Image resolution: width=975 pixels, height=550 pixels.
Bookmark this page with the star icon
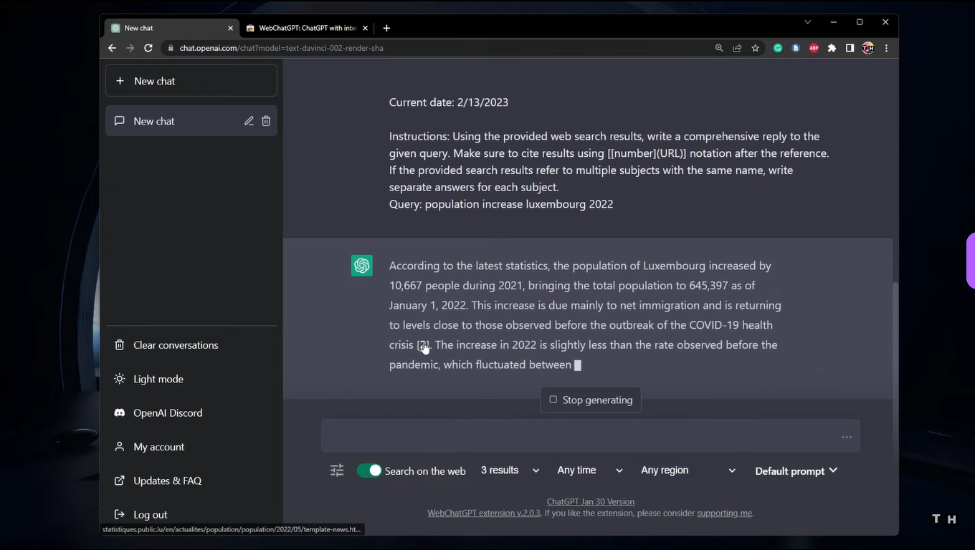755,48
